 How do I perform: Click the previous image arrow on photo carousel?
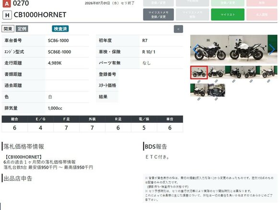(x=196, y=49)
